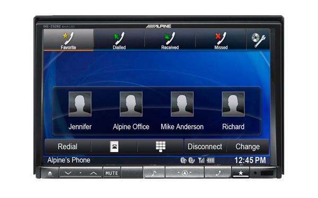Open the phone book icon

point(114,146)
